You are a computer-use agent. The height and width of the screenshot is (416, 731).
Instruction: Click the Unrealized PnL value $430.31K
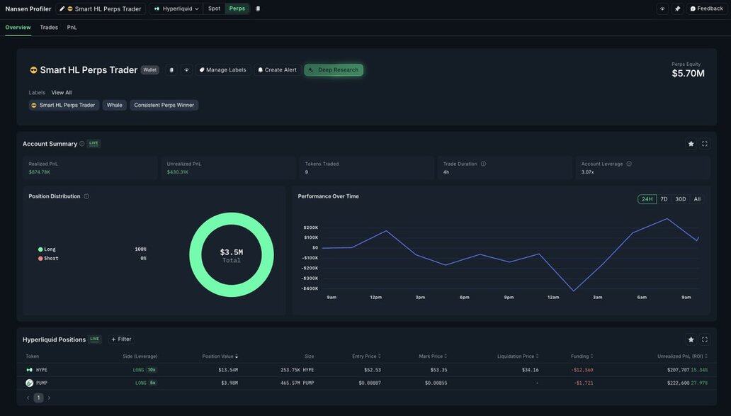coord(178,172)
